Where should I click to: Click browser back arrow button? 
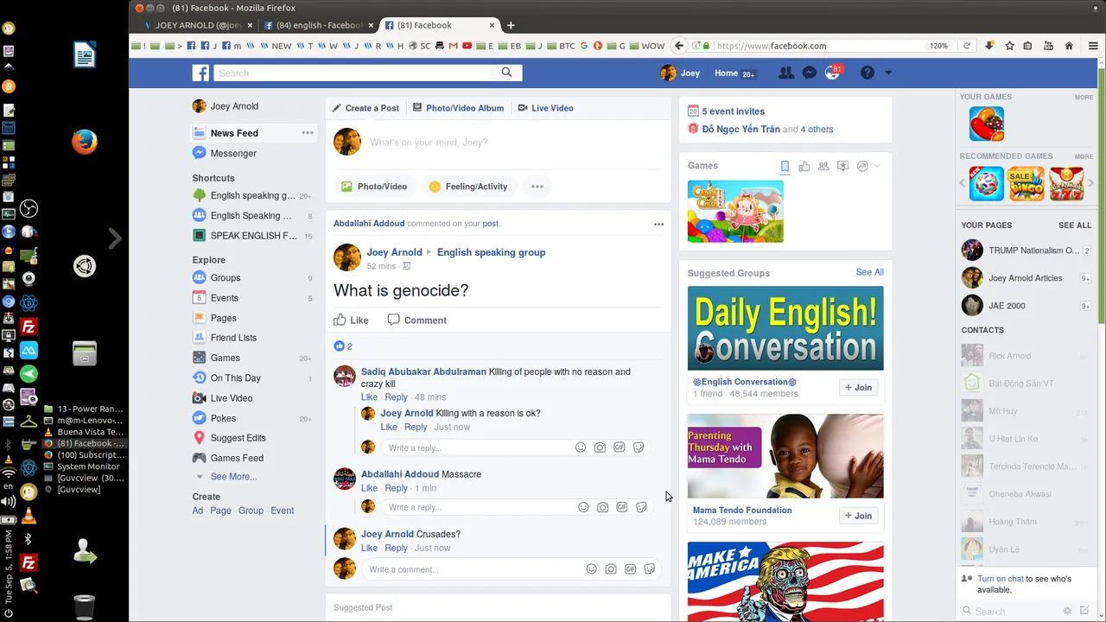(x=679, y=46)
